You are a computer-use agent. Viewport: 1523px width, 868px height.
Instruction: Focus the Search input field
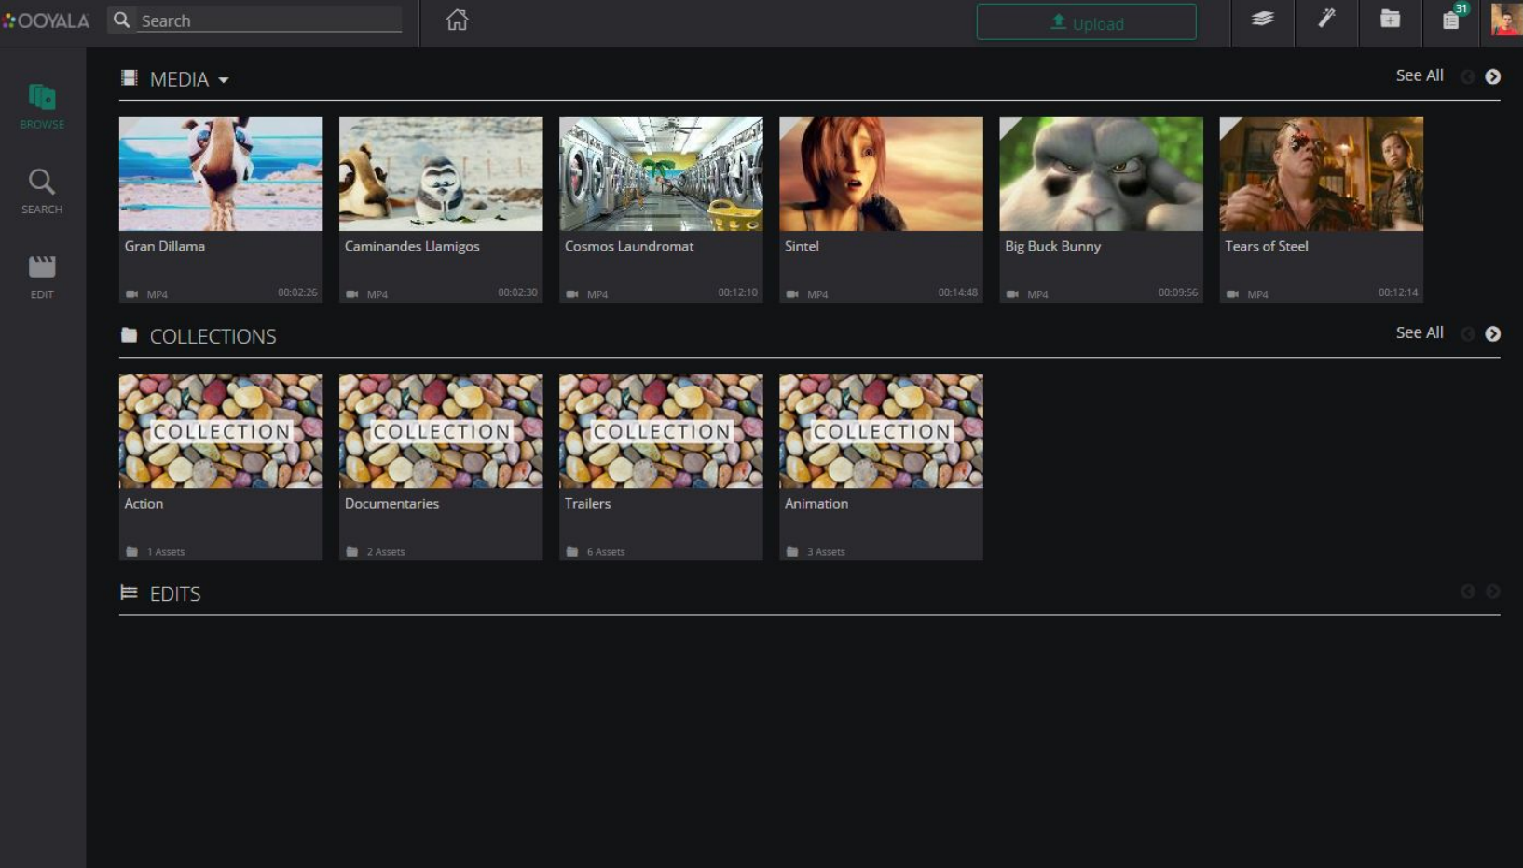[x=269, y=20]
